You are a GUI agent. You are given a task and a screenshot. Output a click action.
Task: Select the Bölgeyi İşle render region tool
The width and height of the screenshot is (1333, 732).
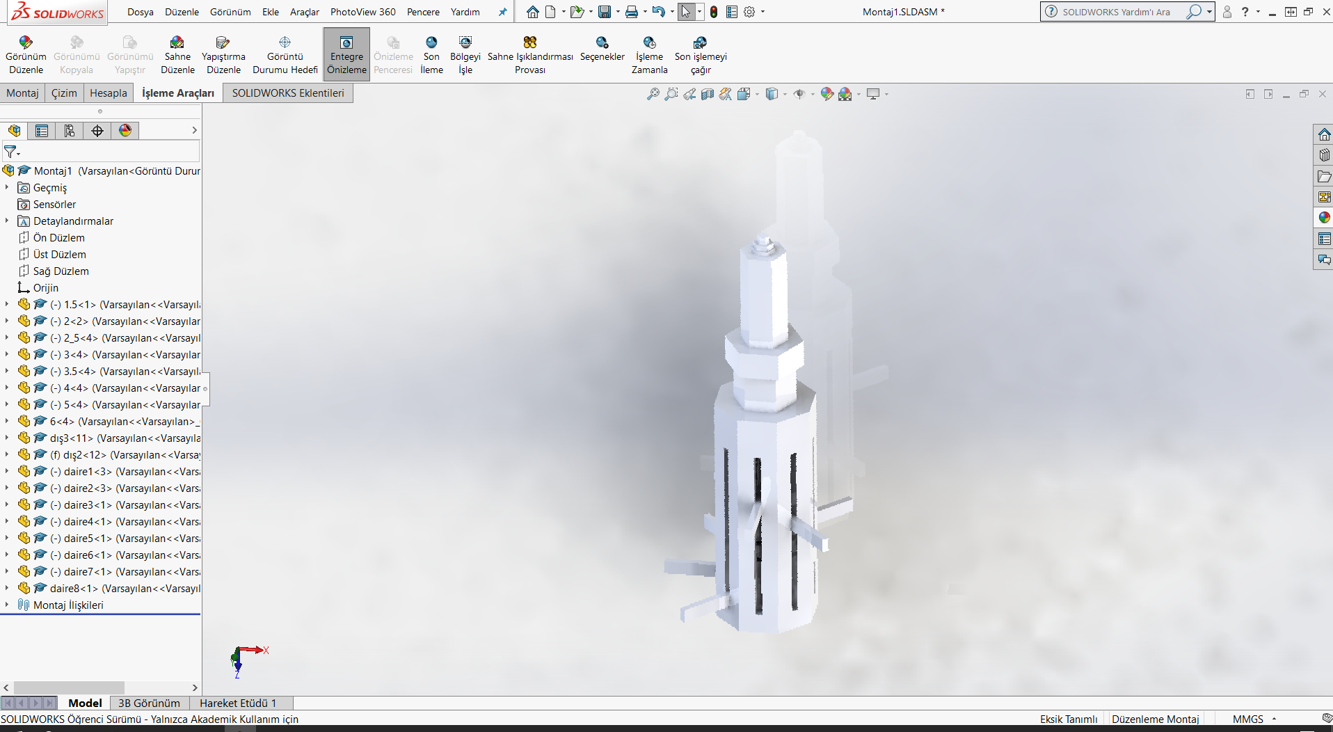pos(465,43)
